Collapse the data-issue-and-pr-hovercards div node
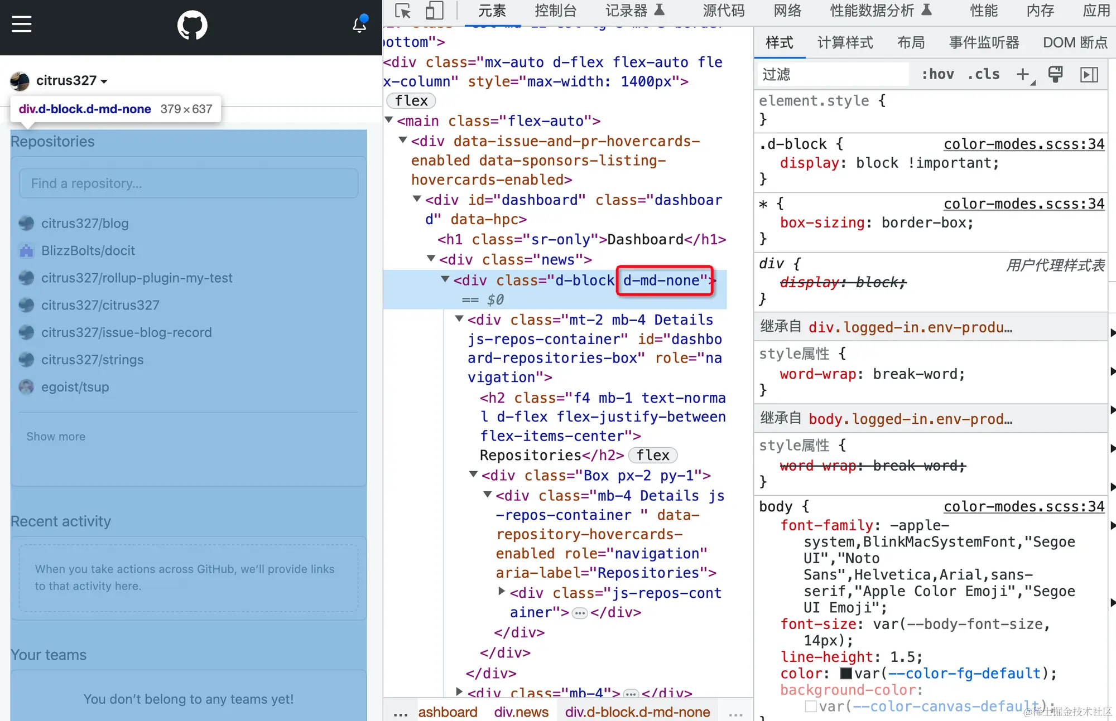This screenshot has width=1116, height=721. click(x=403, y=140)
